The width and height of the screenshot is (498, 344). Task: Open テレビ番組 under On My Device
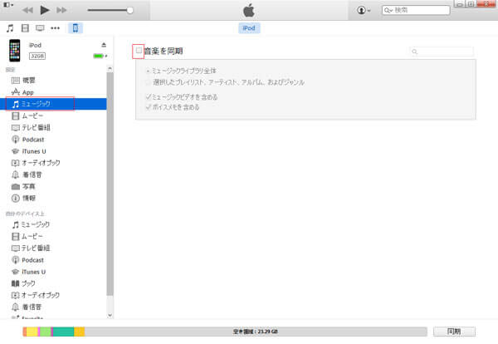click(31, 248)
